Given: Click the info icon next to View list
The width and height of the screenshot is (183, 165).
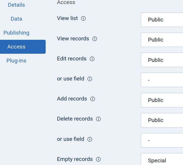Looking at the screenshot, I should click(83, 19).
